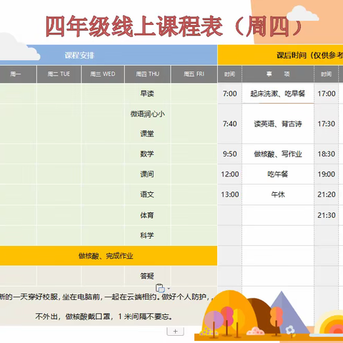The height and width of the screenshot is (343, 343).
Task: Click the 7:40 time cell
Action: [230, 124]
